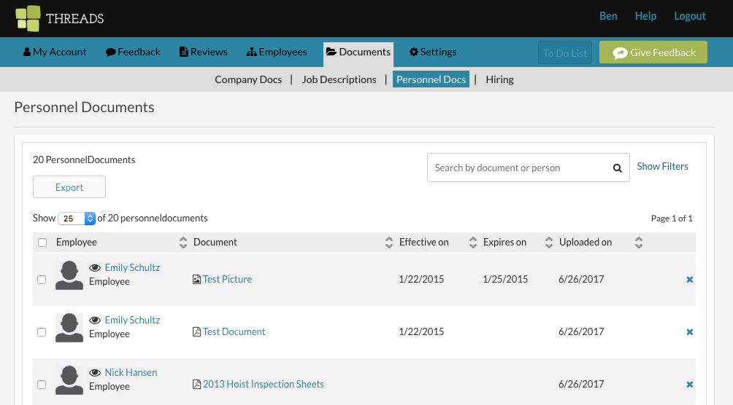Click the PDF icon beside 2013 Hoist Inspection Sheets
The width and height of the screenshot is (733, 405).
[197, 384]
